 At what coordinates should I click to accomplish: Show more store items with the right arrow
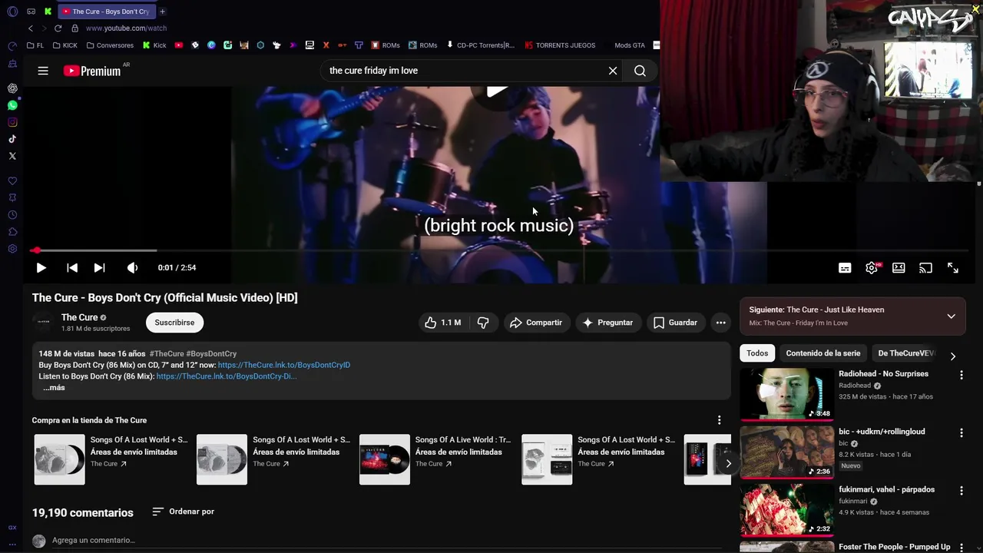[x=728, y=463]
